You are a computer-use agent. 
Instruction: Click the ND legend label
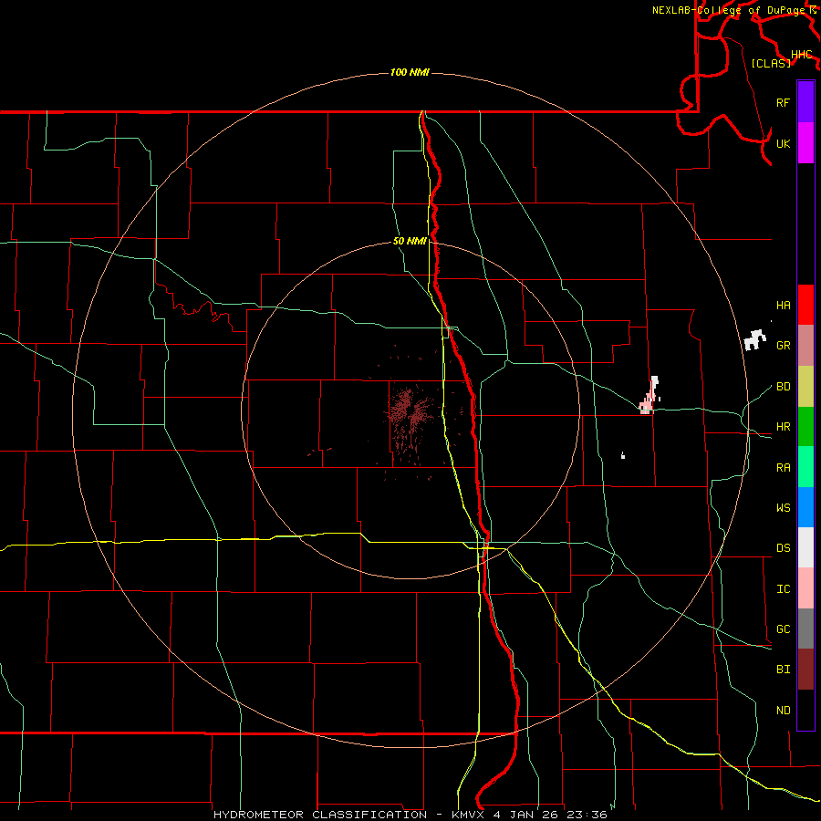(x=783, y=711)
